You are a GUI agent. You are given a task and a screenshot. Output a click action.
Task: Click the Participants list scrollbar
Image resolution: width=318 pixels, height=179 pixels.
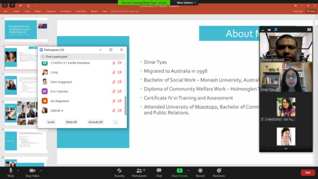[x=125, y=105]
